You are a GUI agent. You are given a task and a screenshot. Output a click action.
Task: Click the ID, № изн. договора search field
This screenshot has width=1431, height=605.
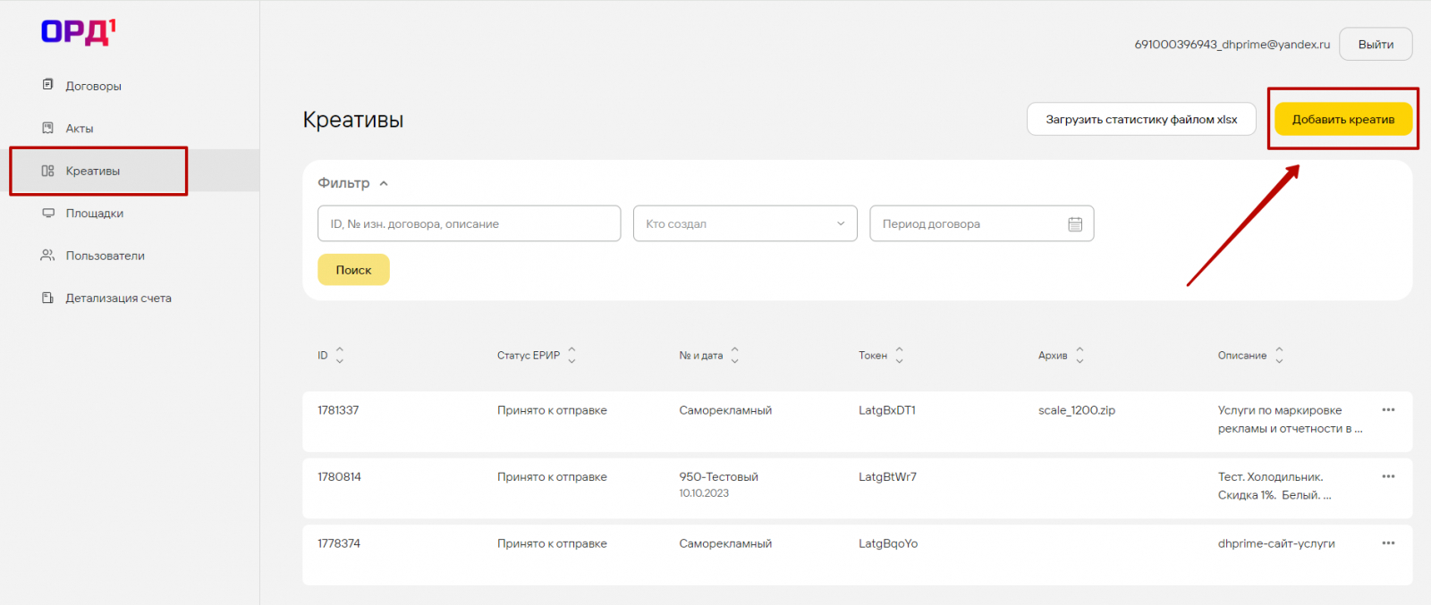469,224
